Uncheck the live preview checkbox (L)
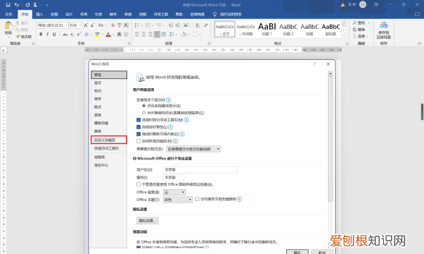Screen dimensions: 424x254 point(139,127)
